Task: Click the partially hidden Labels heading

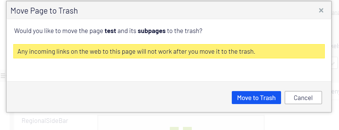Action: point(335,46)
